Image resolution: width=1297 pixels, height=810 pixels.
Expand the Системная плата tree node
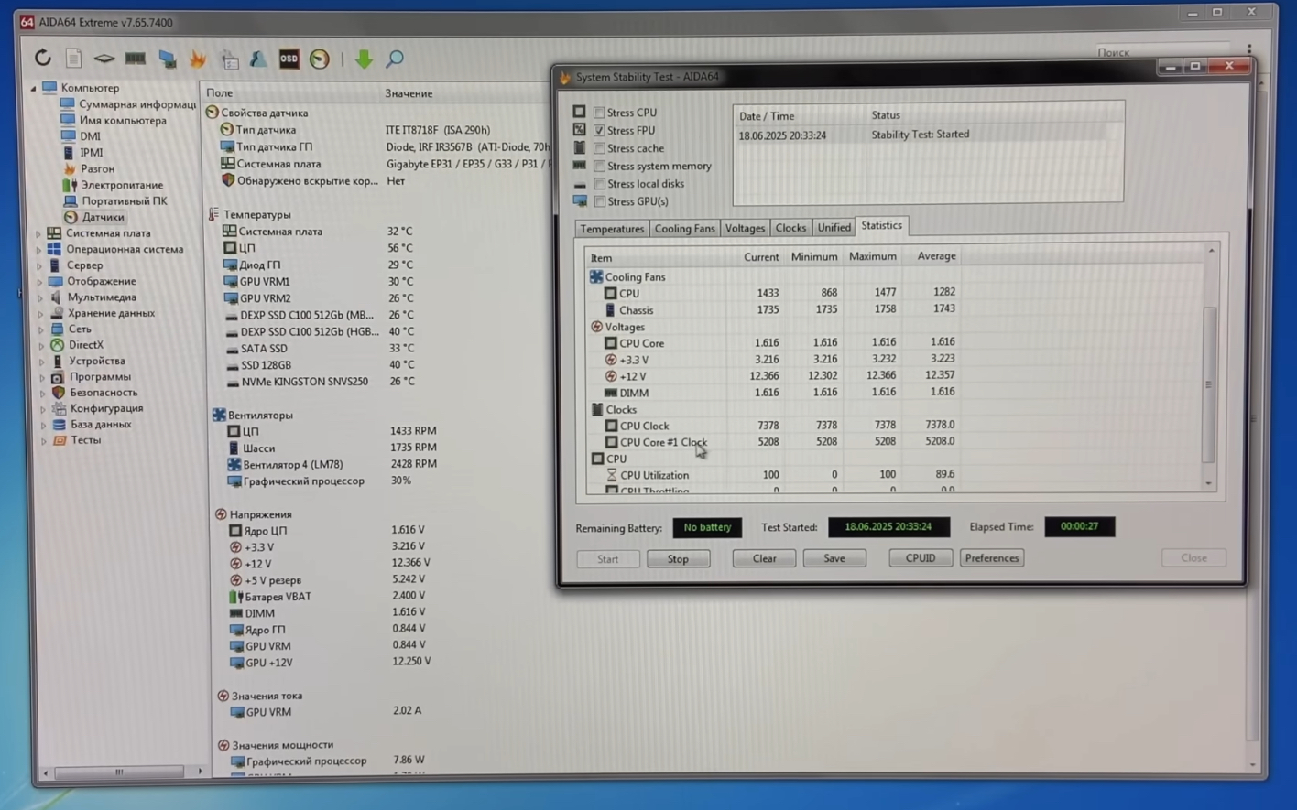[38, 233]
